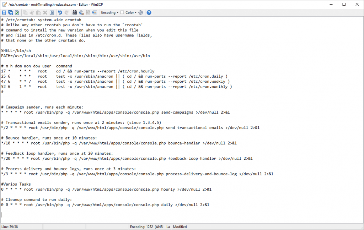Maximize the WinSCP editor window
This screenshot has height=230, width=364.
344,4
